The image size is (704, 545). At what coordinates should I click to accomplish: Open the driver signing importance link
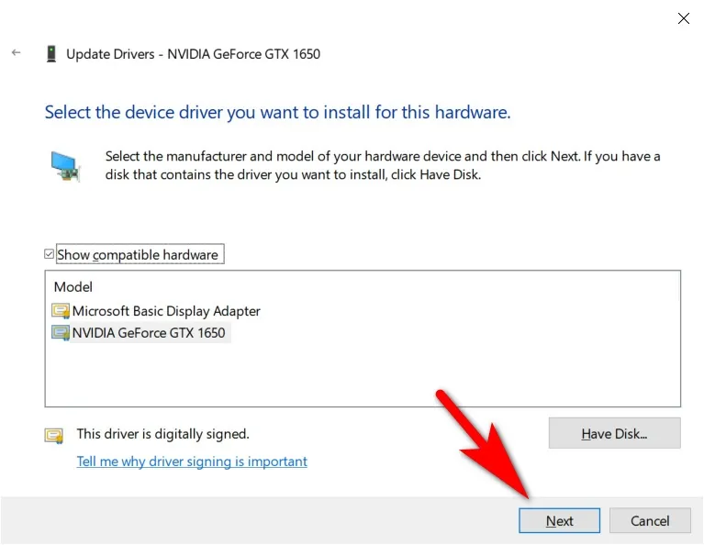tap(192, 462)
